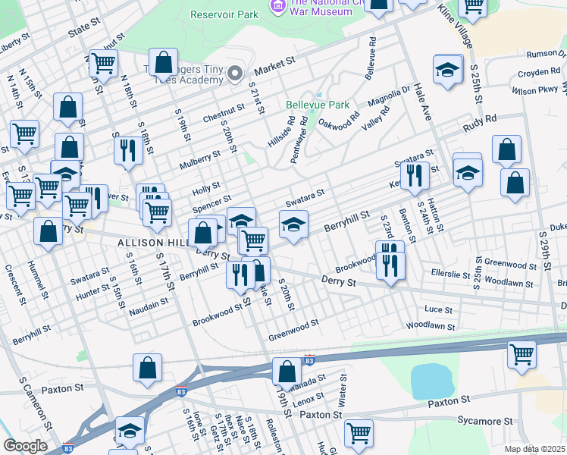Click grocery cart marker above Derry St near Allison Hill

point(253,243)
